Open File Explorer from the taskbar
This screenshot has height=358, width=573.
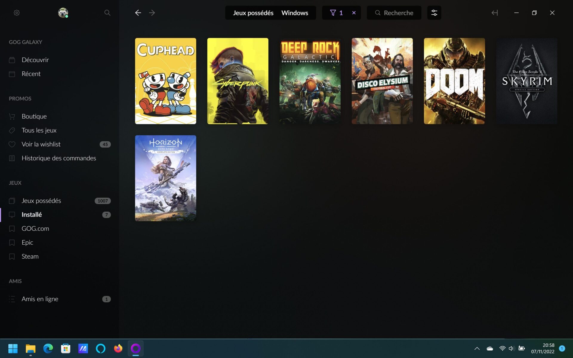tap(30, 348)
